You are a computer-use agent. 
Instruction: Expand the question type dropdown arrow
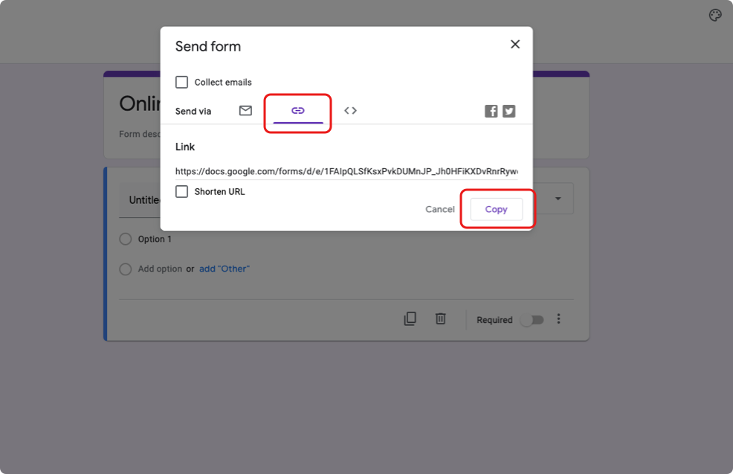[x=558, y=199]
